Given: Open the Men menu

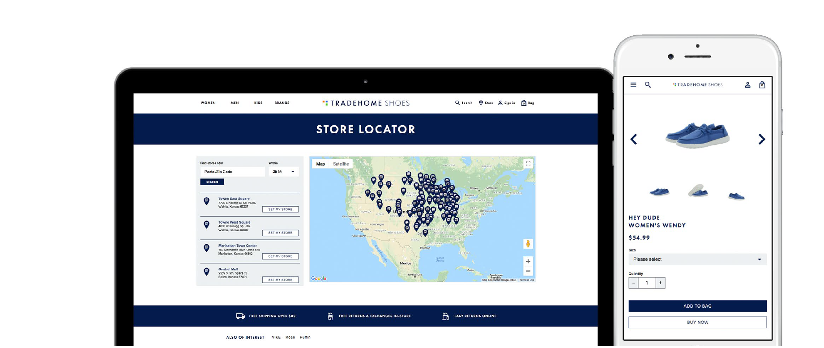Looking at the screenshot, I should point(235,103).
